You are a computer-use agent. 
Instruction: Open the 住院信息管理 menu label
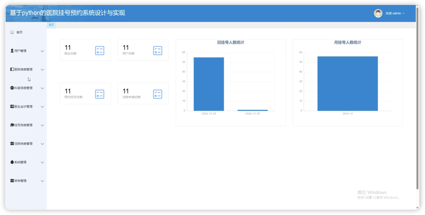coord(23,144)
